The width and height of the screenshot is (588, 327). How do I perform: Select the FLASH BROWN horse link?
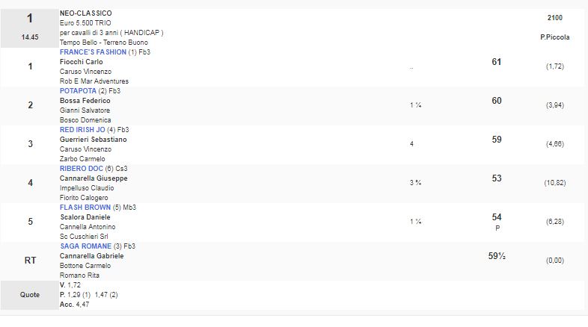click(x=85, y=208)
